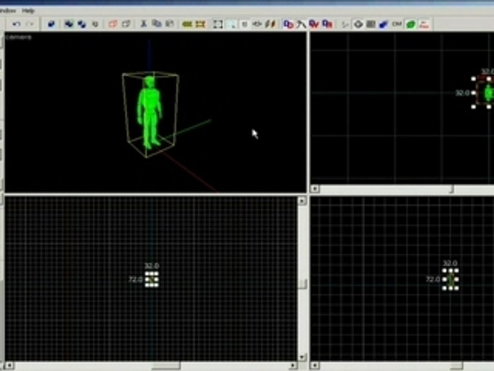This screenshot has width=494, height=371.
Task: Click up arrow of bottom-left vertical scrollbar
Action: tap(302, 201)
